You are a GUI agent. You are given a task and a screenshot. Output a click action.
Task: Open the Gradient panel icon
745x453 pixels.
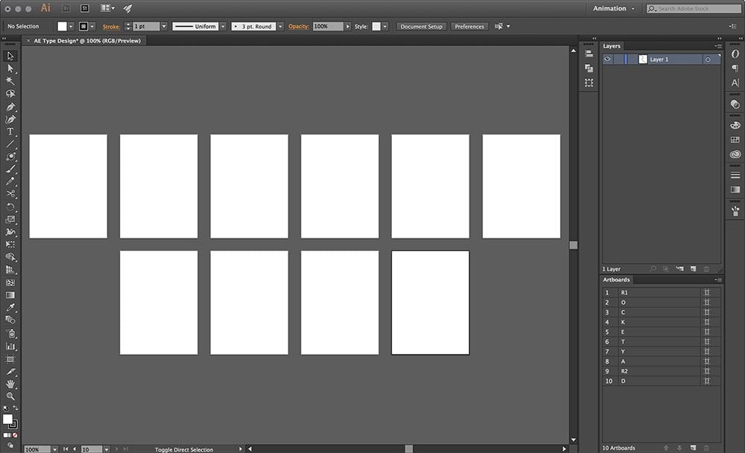click(x=735, y=190)
